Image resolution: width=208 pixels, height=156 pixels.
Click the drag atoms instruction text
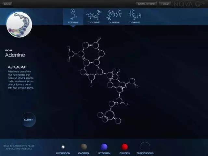click(19, 147)
